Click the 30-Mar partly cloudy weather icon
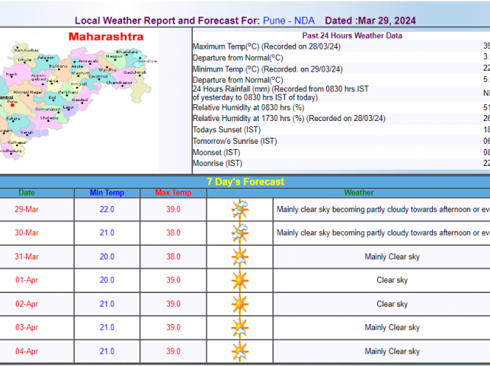Screen dimensions: 490x366 point(240,233)
